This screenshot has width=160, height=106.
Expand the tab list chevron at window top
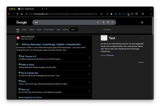click(151, 9)
